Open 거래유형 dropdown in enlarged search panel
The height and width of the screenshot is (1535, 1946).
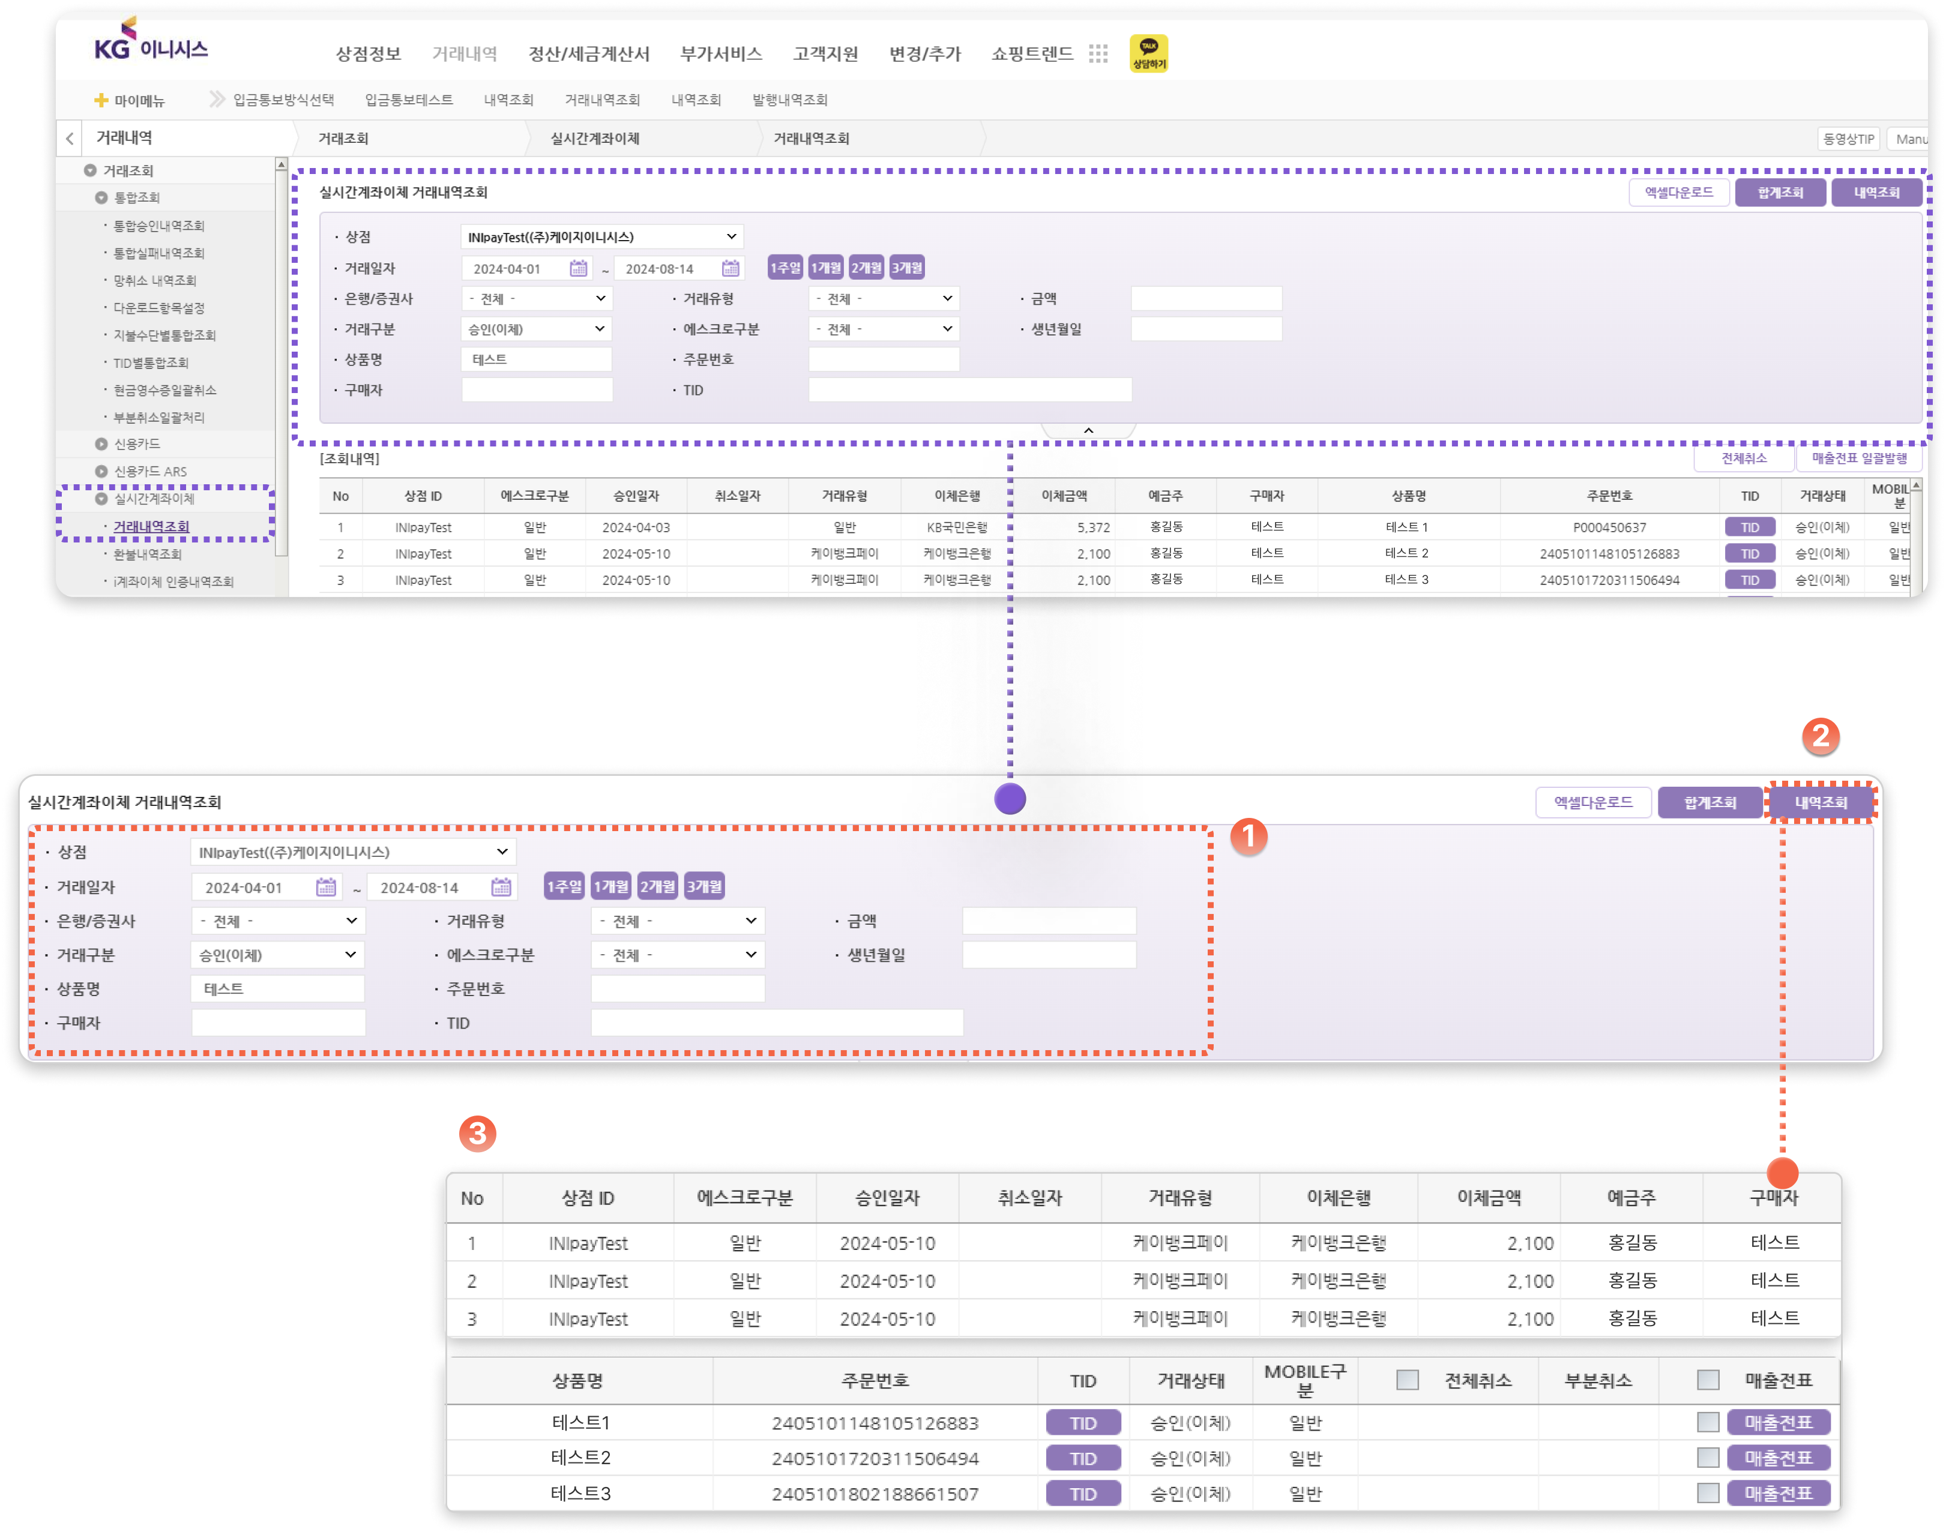click(678, 921)
